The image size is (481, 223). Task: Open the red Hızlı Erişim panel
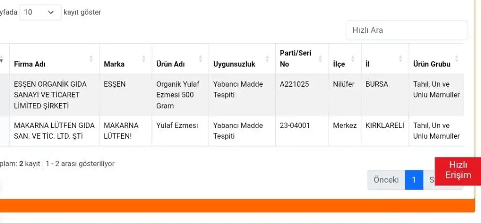(x=458, y=171)
